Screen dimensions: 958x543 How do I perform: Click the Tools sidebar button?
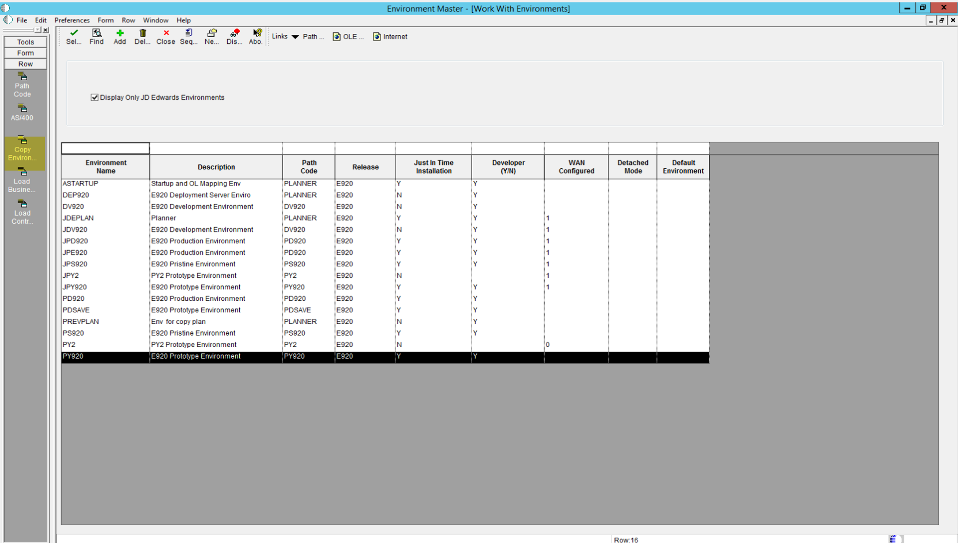[25, 42]
